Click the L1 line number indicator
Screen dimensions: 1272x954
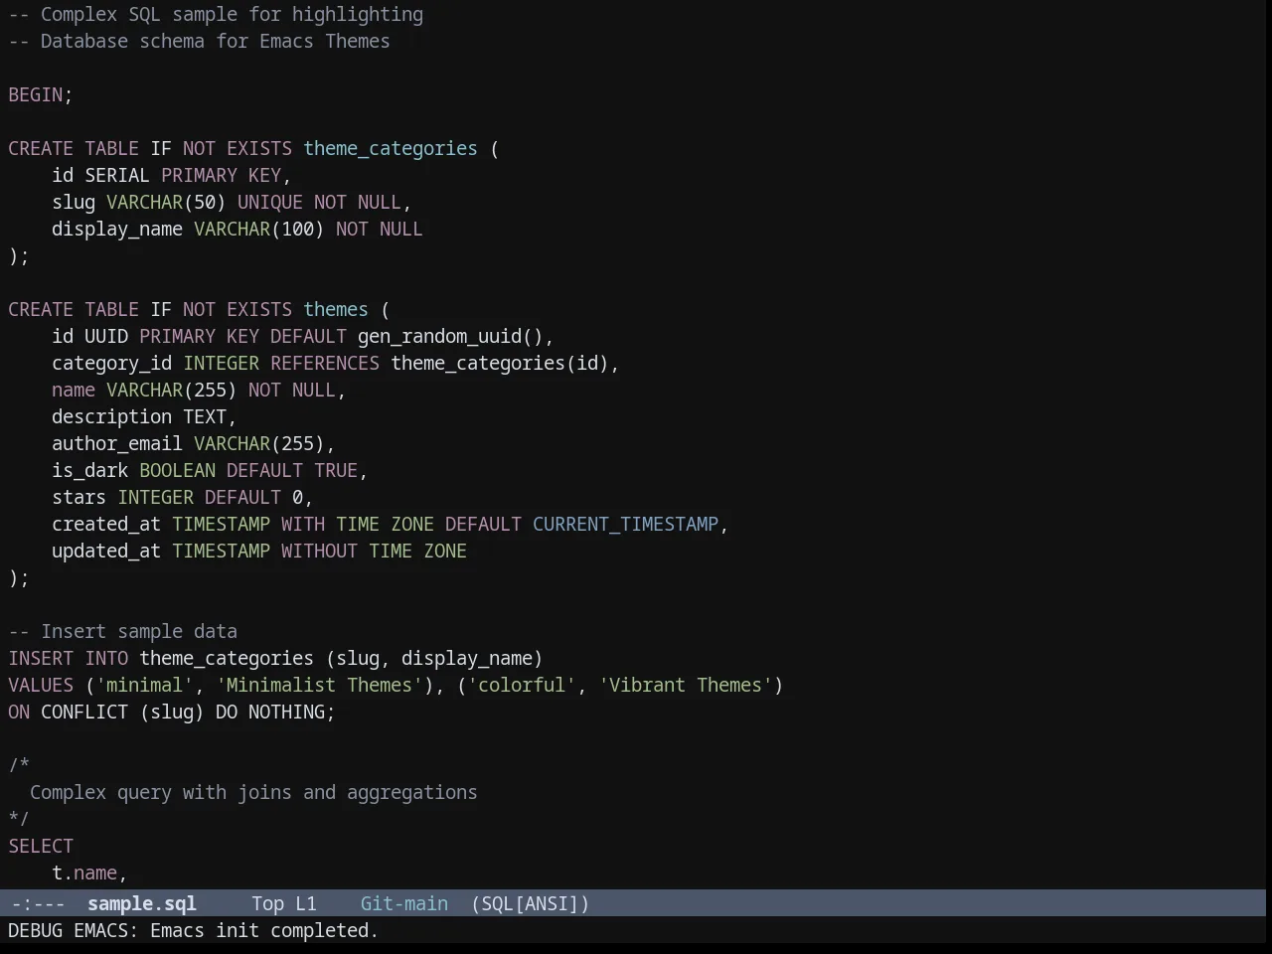306,904
